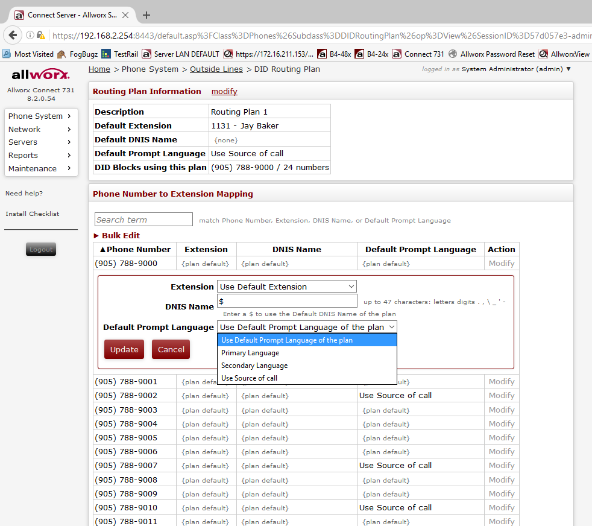
Task: Click the Cancel button
Action: (171, 349)
